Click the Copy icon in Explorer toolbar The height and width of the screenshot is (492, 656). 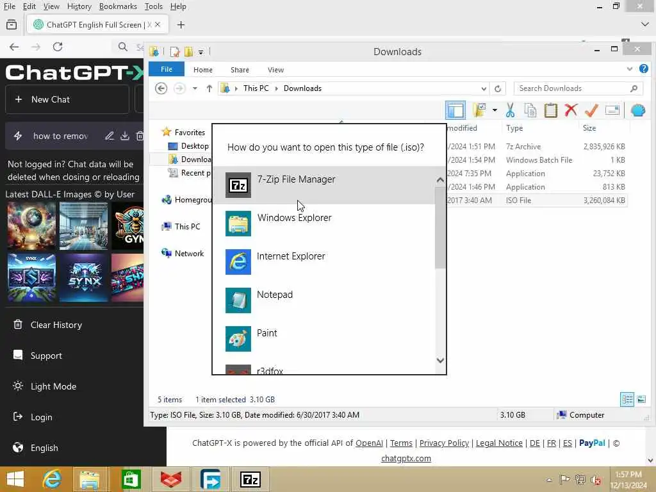click(530, 110)
